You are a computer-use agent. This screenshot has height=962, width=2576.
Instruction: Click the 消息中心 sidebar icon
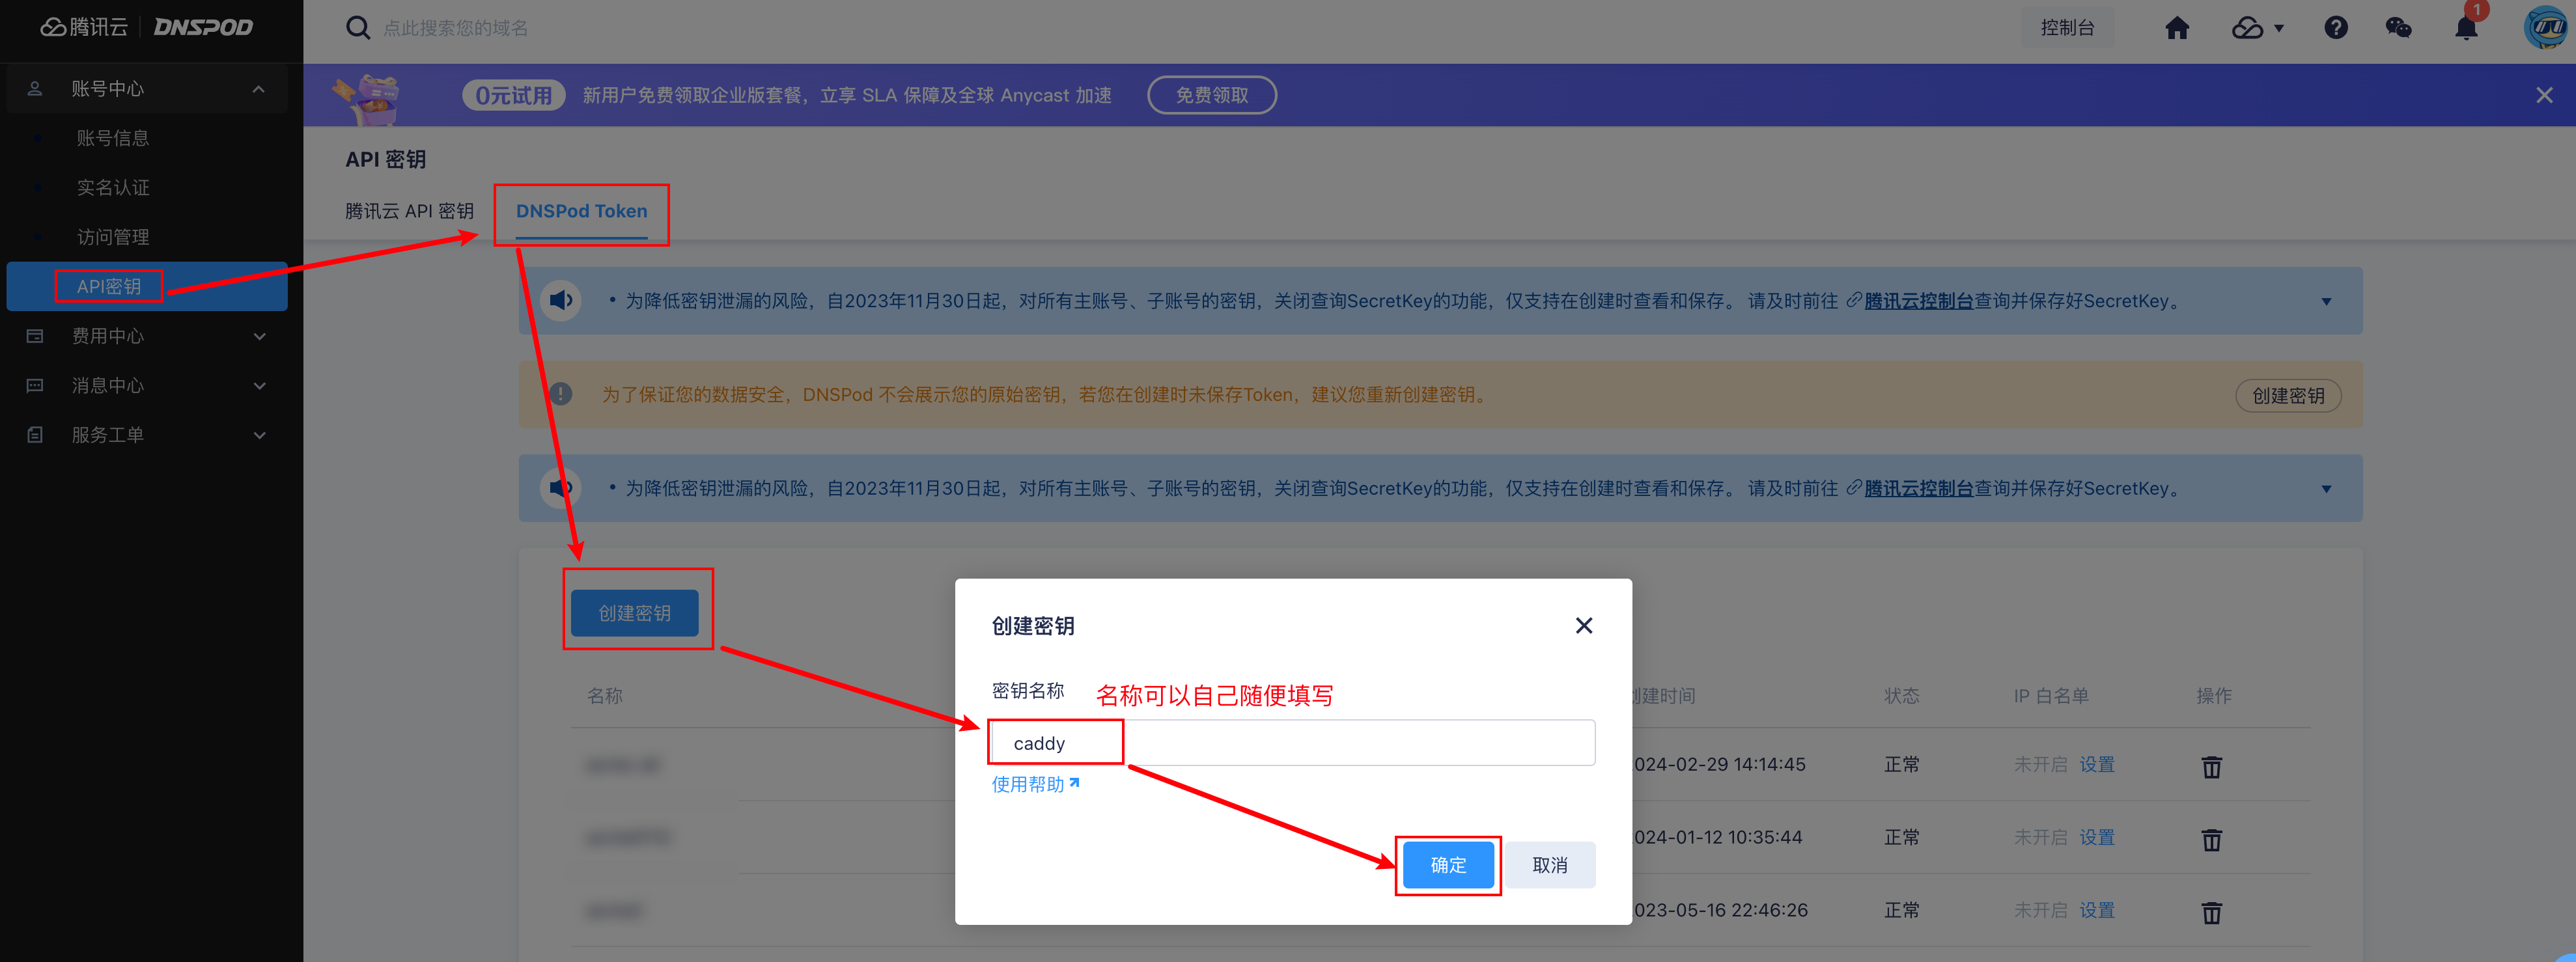coord(35,385)
